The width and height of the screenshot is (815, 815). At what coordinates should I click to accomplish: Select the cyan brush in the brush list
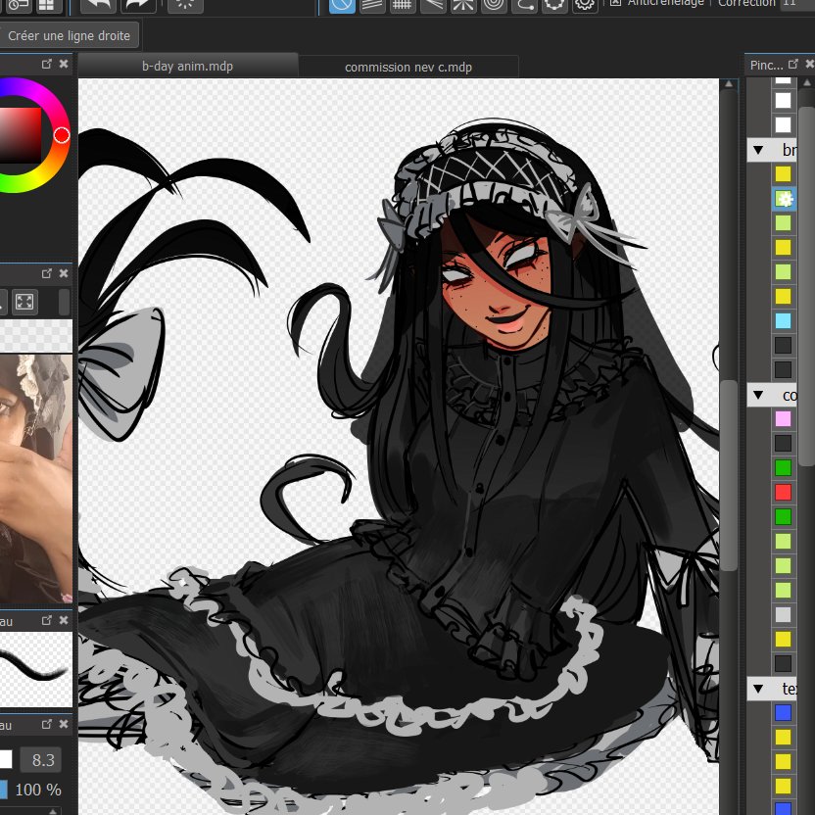(x=784, y=320)
